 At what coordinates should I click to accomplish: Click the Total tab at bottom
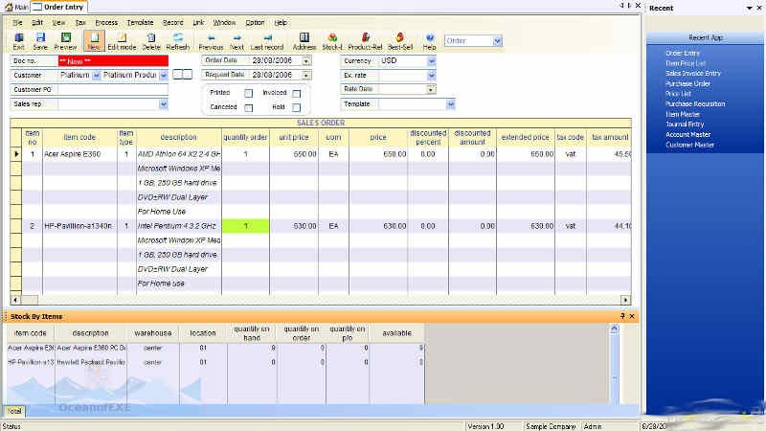tap(14, 412)
